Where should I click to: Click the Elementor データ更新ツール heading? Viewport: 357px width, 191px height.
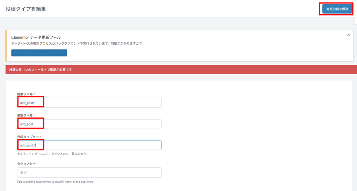[36, 37]
